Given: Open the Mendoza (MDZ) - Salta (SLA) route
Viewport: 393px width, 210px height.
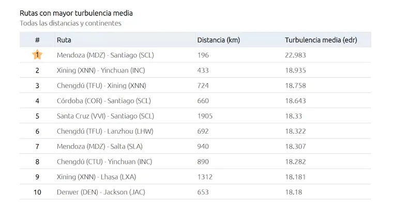Looking at the screenshot, I should tap(99, 147).
